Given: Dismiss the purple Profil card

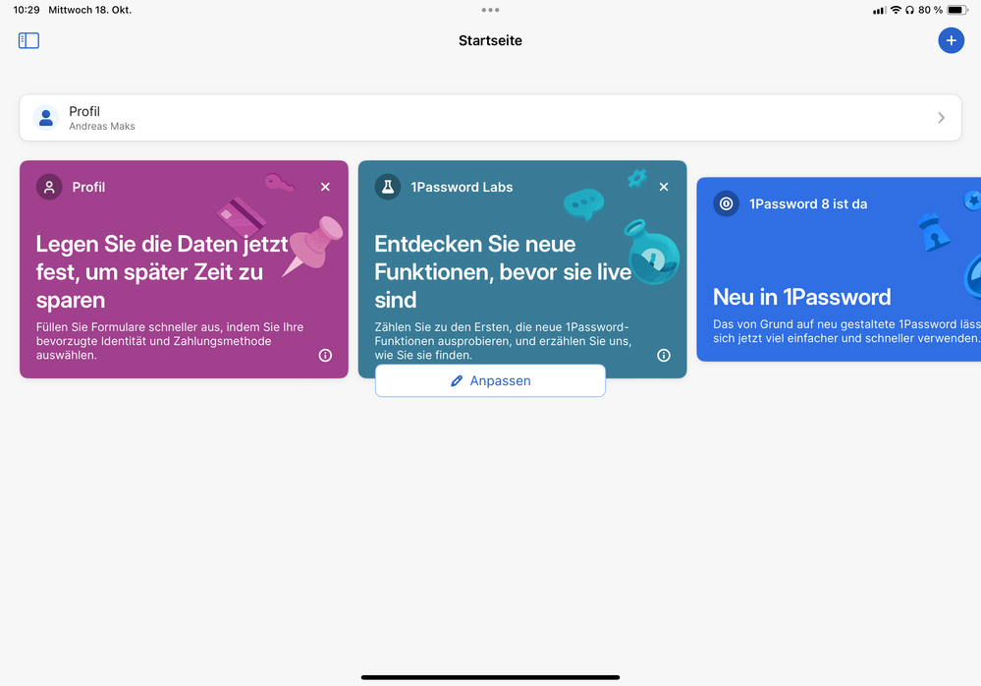Looking at the screenshot, I should coord(325,187).
